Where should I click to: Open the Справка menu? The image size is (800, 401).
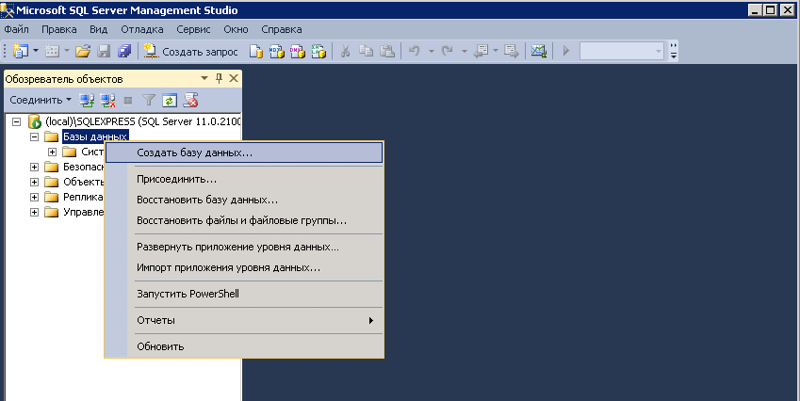[x=282, y=29]
